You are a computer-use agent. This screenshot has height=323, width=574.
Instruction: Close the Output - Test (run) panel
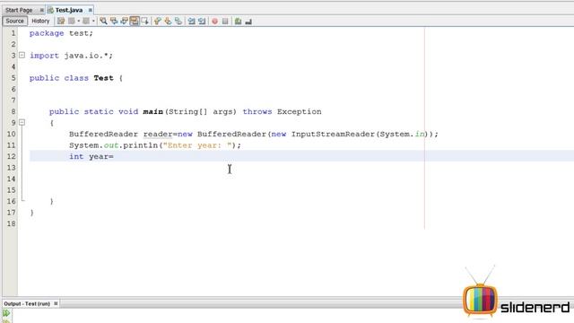coord(56,303)
